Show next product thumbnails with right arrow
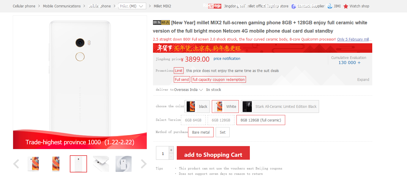407x176 pixels. click(143, 164)
